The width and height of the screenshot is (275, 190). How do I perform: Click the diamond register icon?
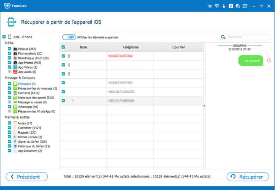[x=217, y=6]
